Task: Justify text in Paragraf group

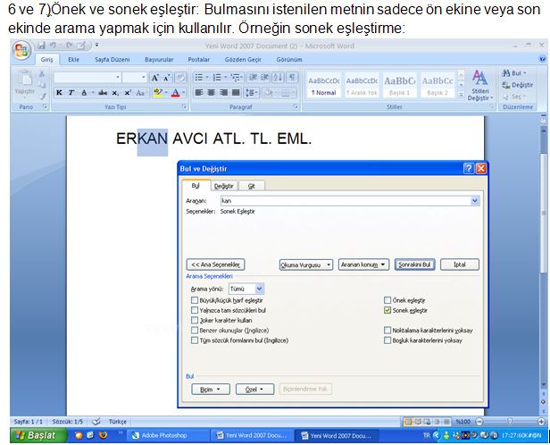Action: point(236,93)
